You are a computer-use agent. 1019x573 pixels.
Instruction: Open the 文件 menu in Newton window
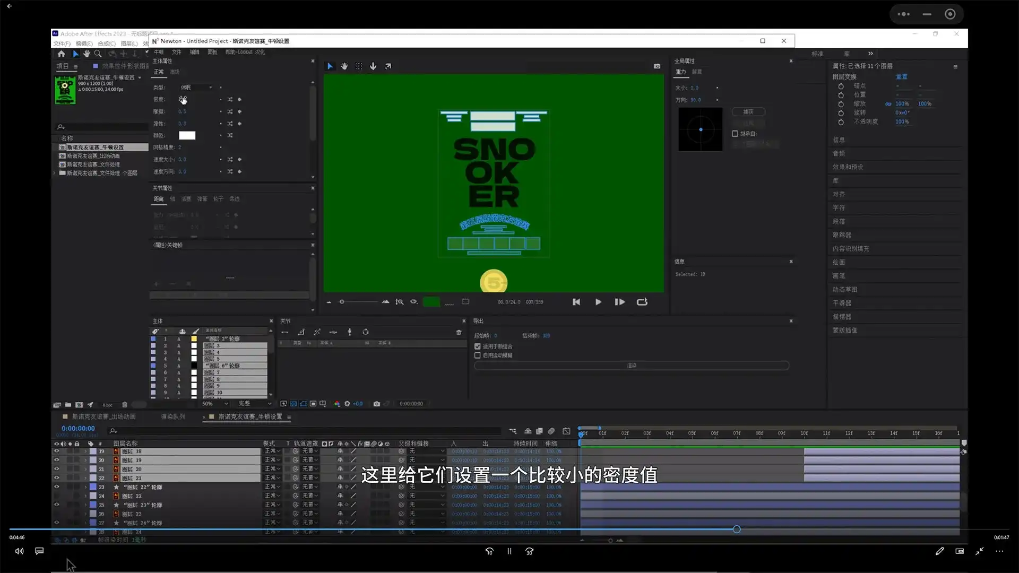click(177, 52)
